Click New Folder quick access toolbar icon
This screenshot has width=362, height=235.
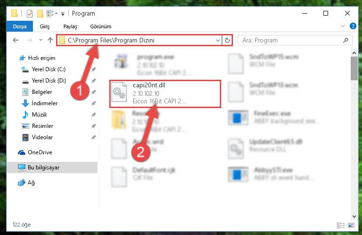pyautogui.click(x=40, y=14)
